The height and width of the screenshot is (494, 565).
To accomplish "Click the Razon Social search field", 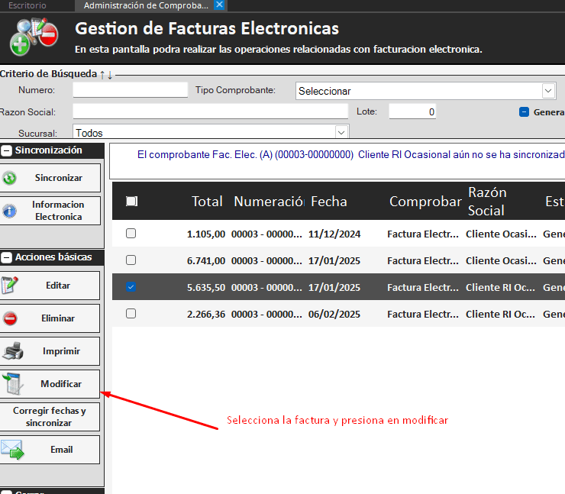I will coord(210,111).
